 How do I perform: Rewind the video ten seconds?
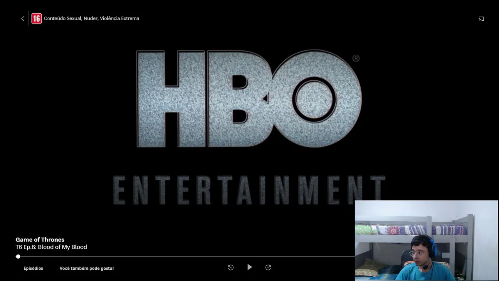pos(231,267)
